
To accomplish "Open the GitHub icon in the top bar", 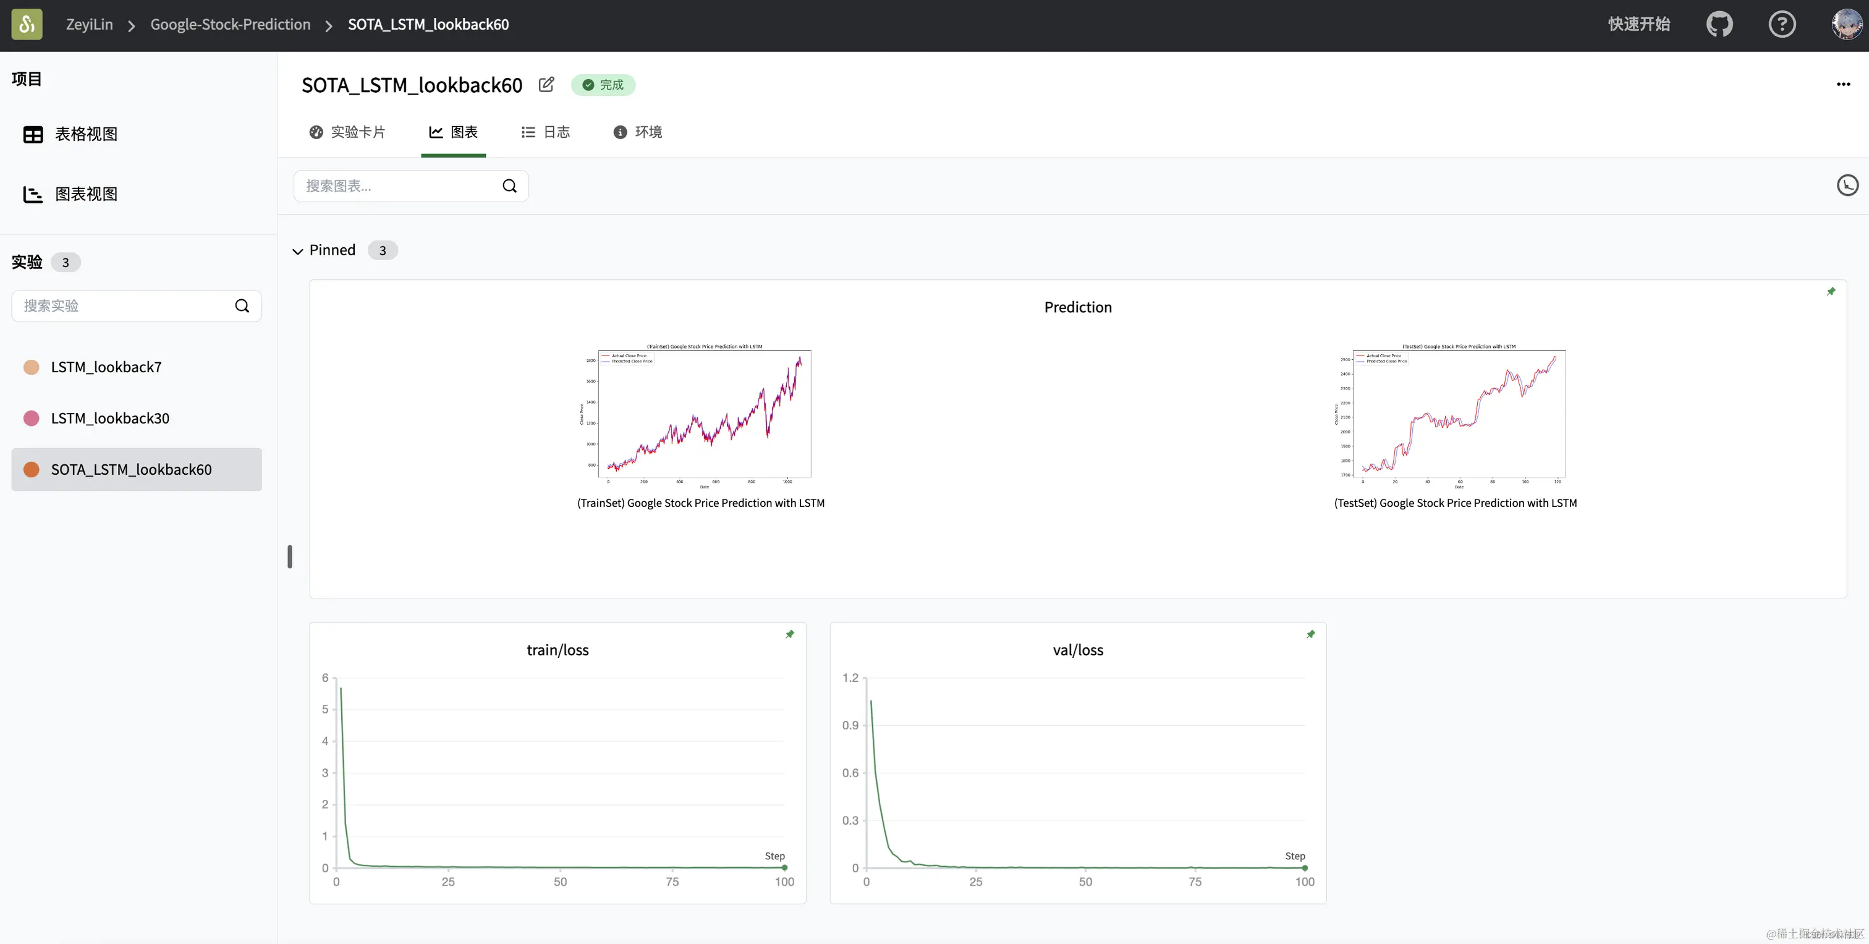I will (x=1720, y=24).
